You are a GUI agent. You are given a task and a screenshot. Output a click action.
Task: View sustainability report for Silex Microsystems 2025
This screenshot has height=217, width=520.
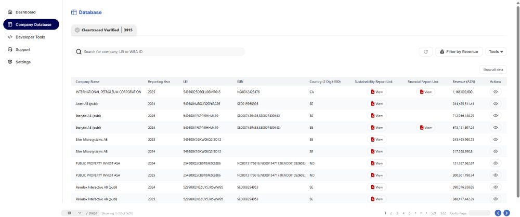point(376,140)
